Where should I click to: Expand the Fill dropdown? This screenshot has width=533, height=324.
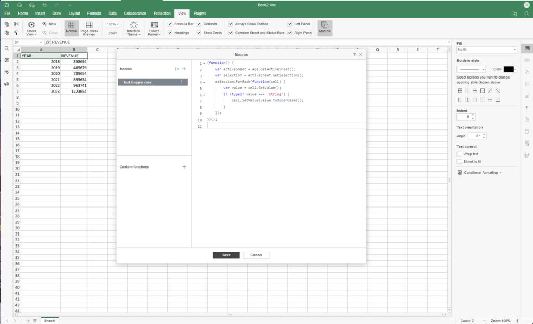487,50
